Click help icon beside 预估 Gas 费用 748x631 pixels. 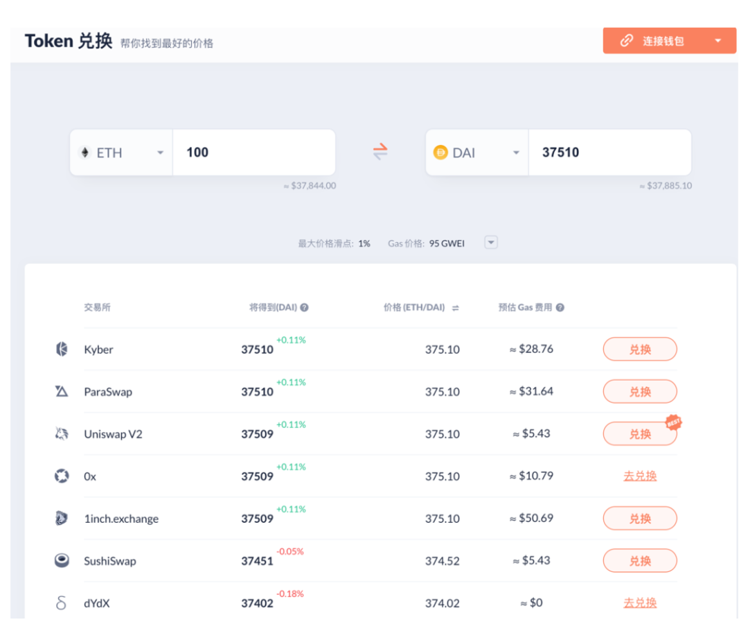click(x=560, y=308)
